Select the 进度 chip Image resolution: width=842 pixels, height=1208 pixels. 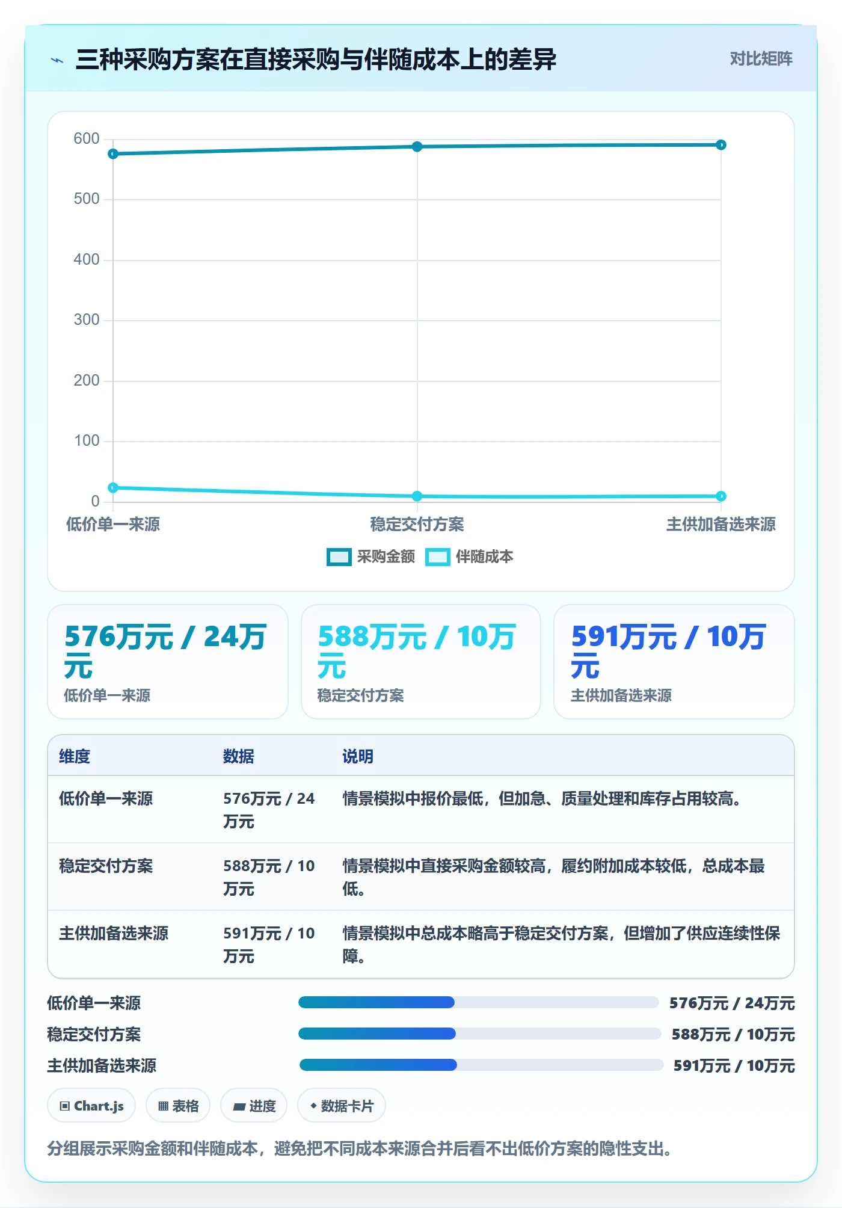coord(254,1106)
